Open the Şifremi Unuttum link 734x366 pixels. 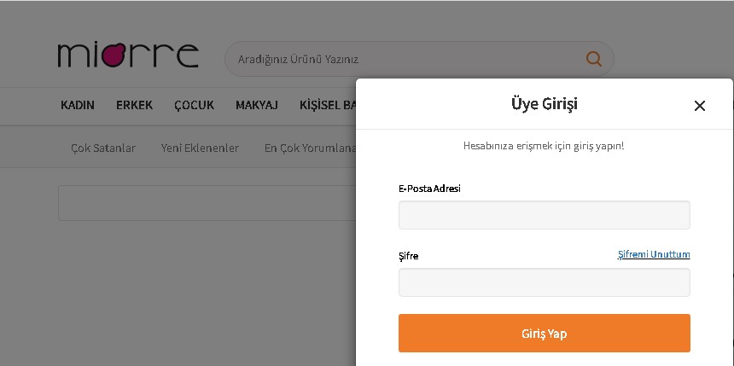coord(654,254)
